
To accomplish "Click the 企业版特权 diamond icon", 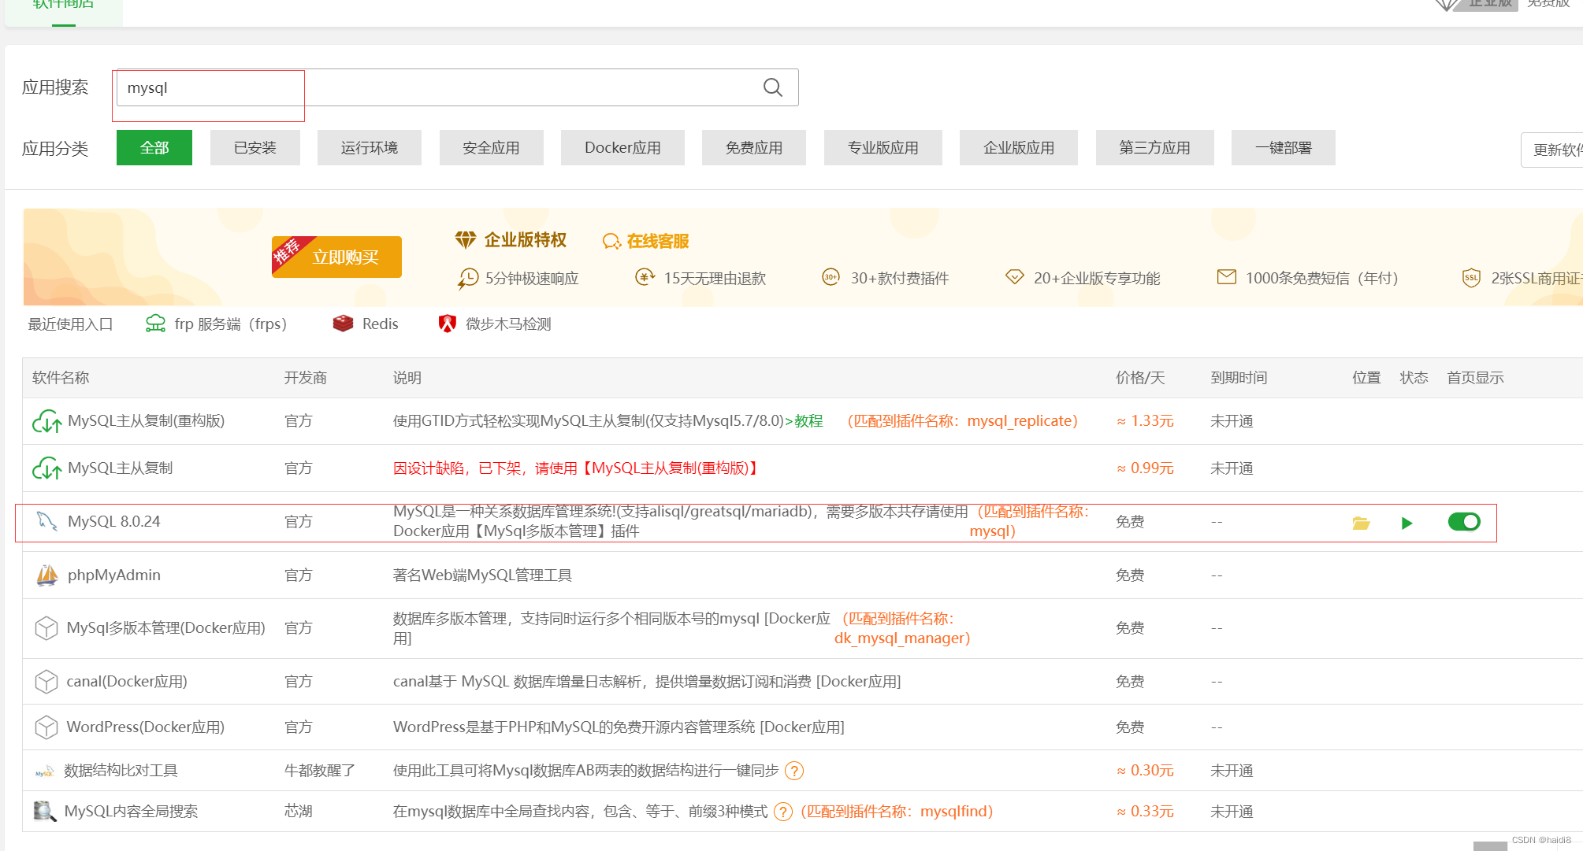I will coord(466,239).
